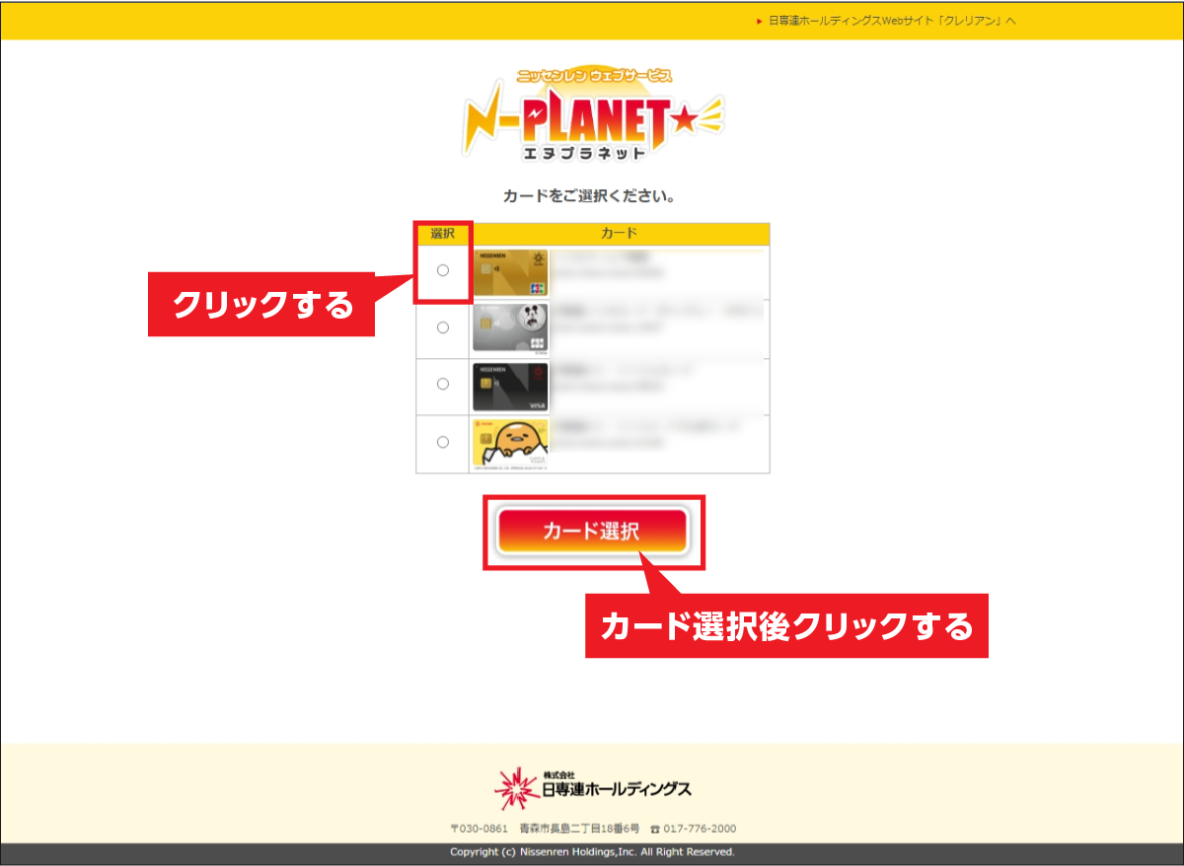Select the yellow Gudetama card radio button
Viewport: 1184px width, 866px height.
pos(442,442)
